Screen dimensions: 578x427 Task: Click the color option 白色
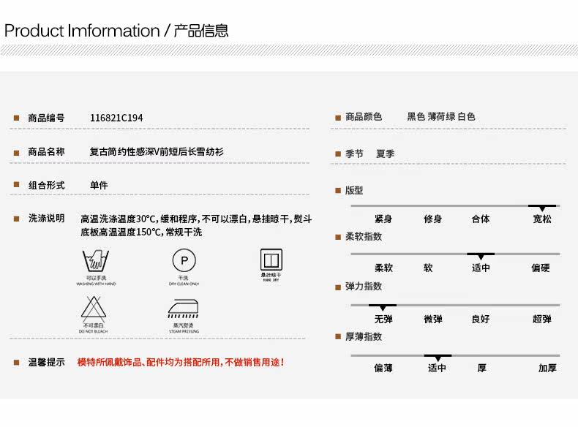(x=467, y=117)
